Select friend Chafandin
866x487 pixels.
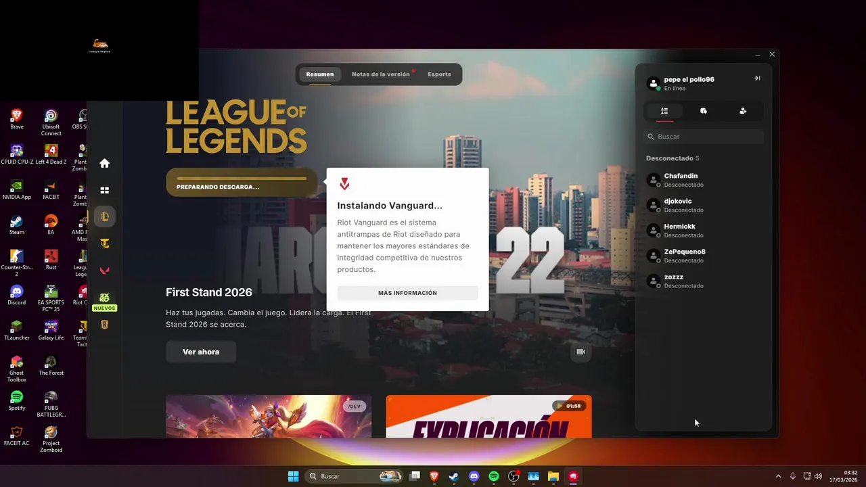[x=704, y=180]
